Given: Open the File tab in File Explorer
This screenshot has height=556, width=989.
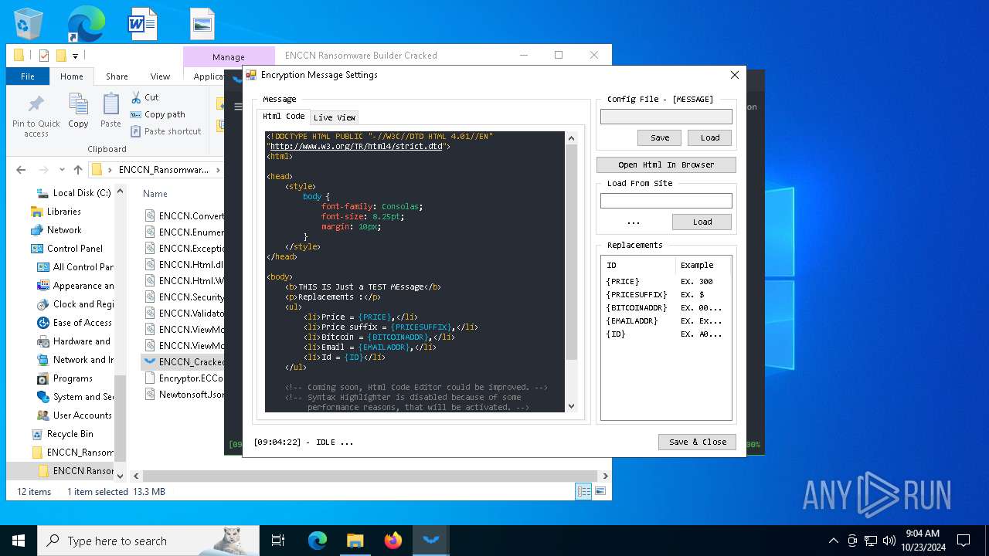Looking at the screenshot, I should pos(28,76).
